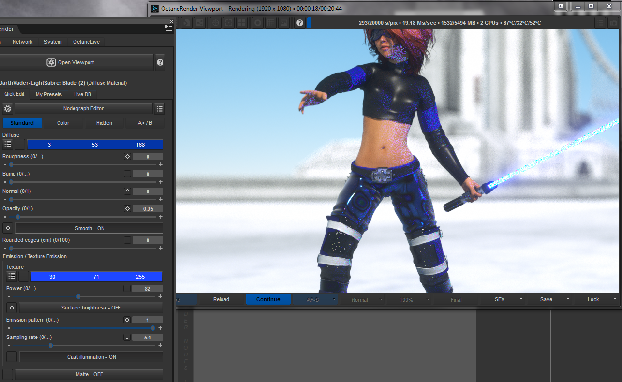
Task: Click the viewport toolbar circle icon
Action: pyautogui.click(x=258, y=23)
